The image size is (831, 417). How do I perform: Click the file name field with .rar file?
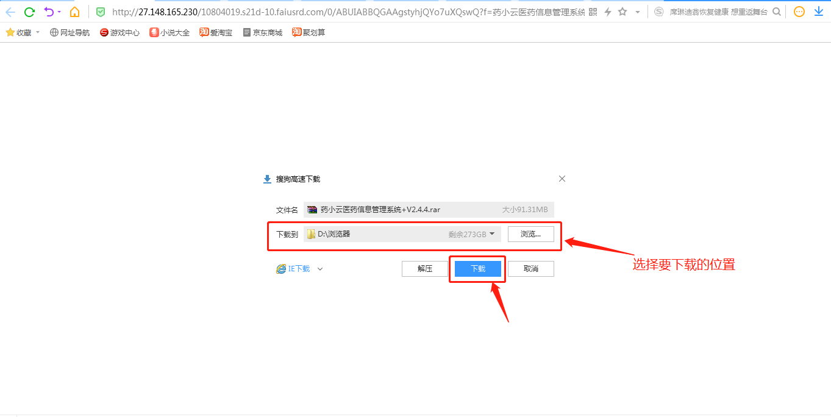429,210
